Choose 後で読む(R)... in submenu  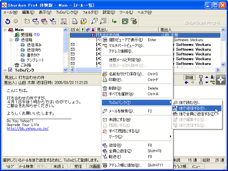pyautogui.click(x=197, y=103)
